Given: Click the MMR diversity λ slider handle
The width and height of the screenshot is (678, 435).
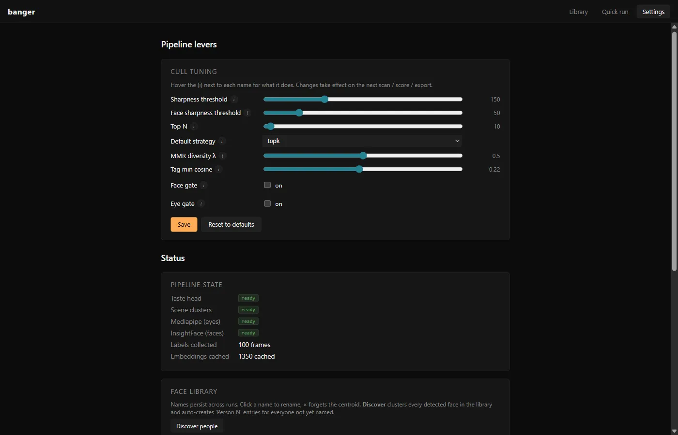Looking at the screenshot, I should point(363,156).
